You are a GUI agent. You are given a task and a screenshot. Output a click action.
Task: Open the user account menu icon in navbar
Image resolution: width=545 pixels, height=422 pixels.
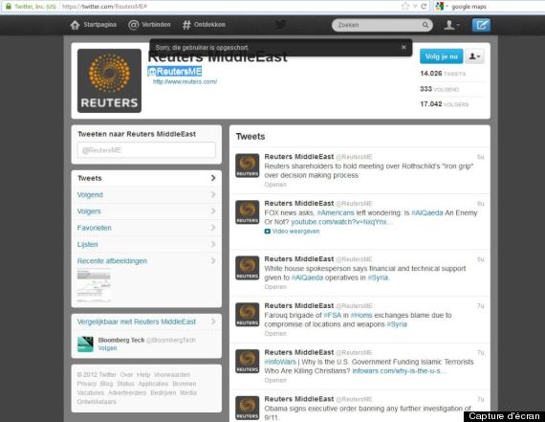pos(451,25)
